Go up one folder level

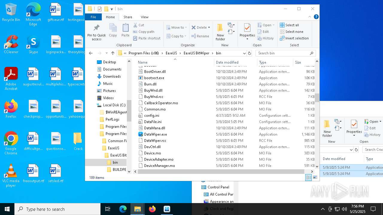tap(113, 53)
